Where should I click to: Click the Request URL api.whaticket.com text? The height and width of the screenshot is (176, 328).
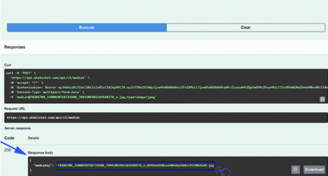43,117
